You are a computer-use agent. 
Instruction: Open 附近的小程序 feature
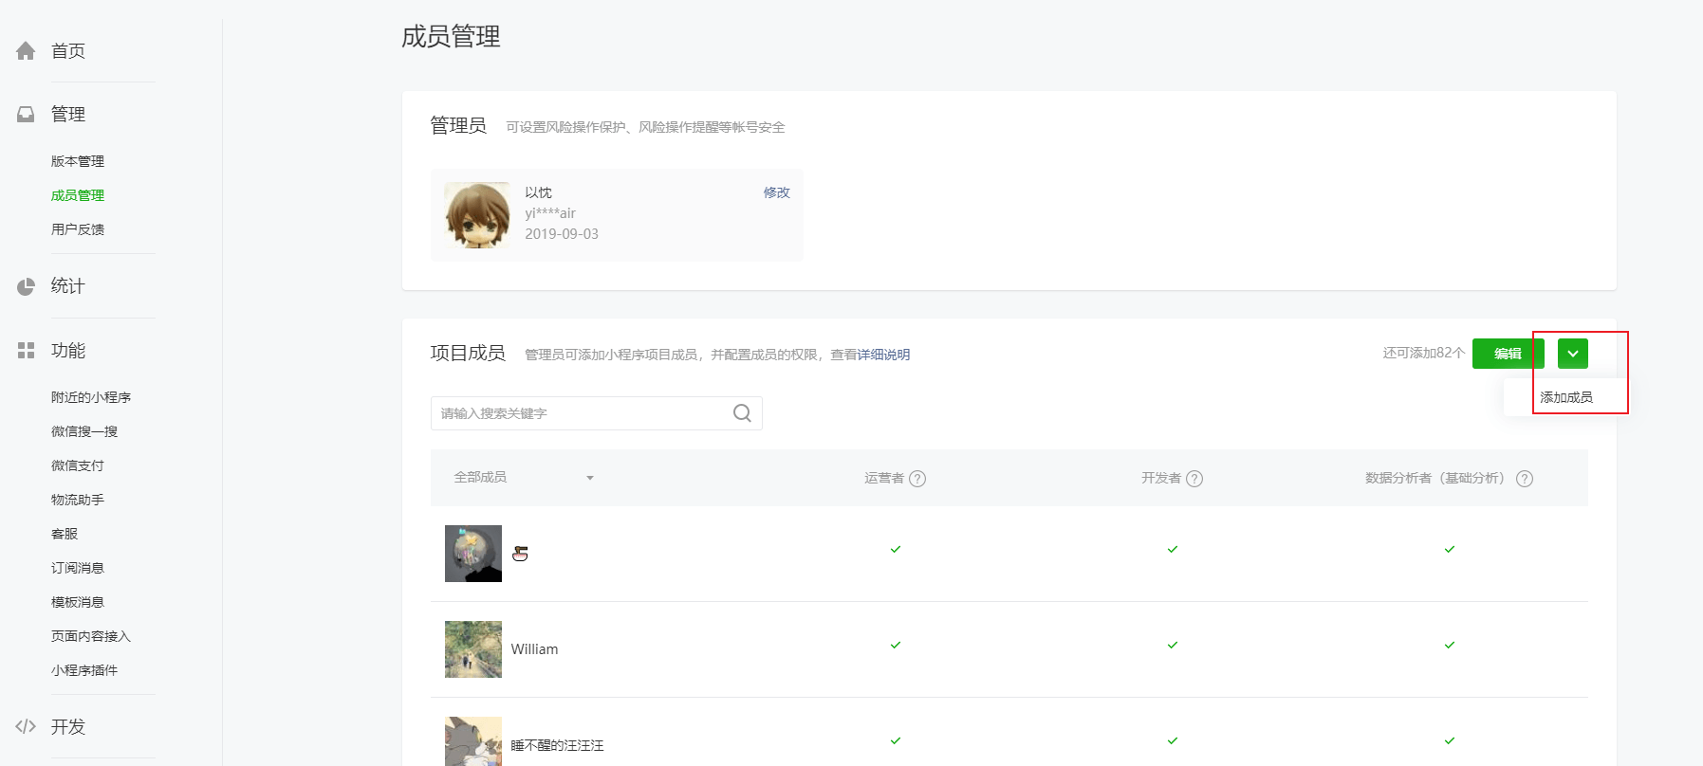coord(91,397)
